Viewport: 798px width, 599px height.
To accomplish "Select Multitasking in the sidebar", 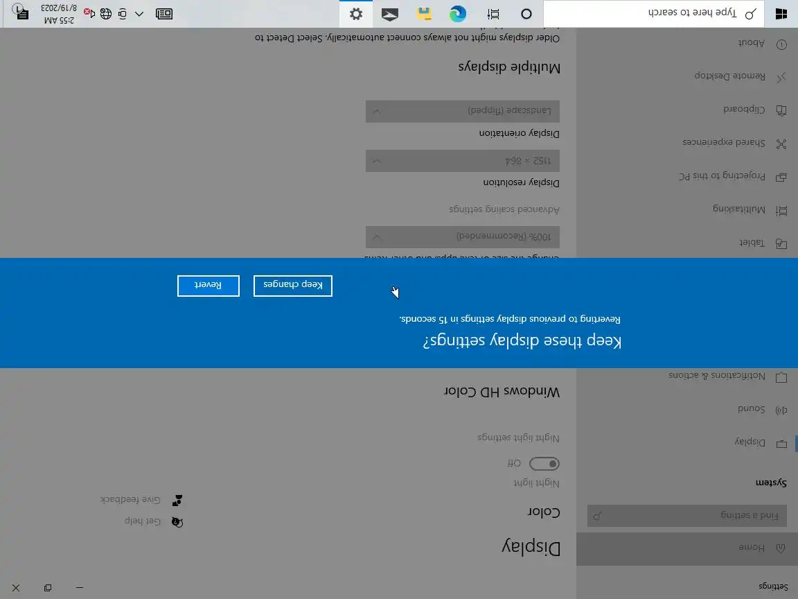I will pyautogui.click(x=686, y=209).
